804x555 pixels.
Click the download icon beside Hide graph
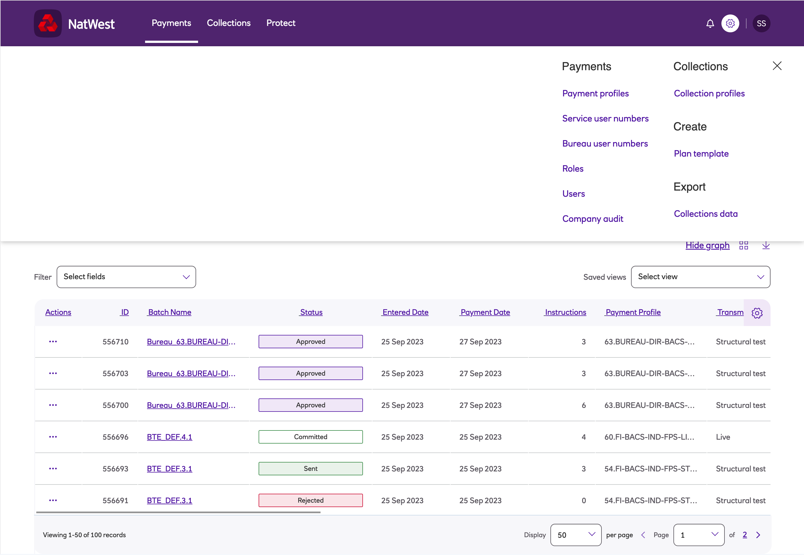766,245
